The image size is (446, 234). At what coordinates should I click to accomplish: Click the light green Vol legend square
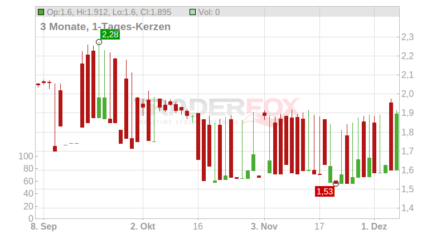[x=192, y=12]
